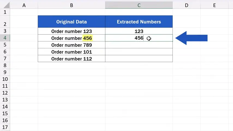The image size is (233, 131).
Task: Click the cell 'Order number 789'
Action: [x=71, y=45]
